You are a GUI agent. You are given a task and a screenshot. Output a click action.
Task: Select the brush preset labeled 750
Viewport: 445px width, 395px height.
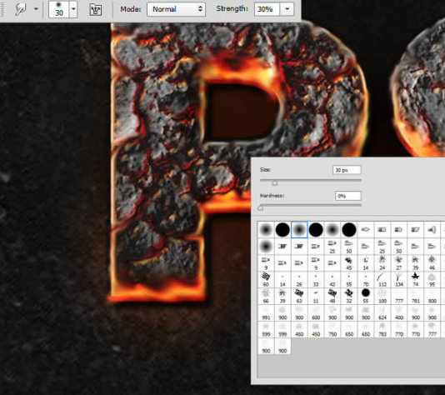tap(332, 330)
